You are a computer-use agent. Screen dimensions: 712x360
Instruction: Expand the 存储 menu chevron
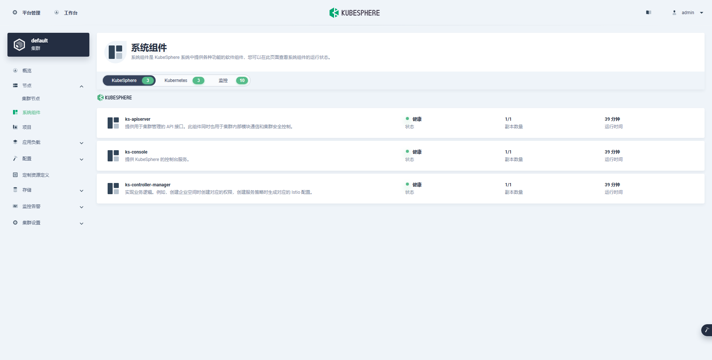click(82, 191)
